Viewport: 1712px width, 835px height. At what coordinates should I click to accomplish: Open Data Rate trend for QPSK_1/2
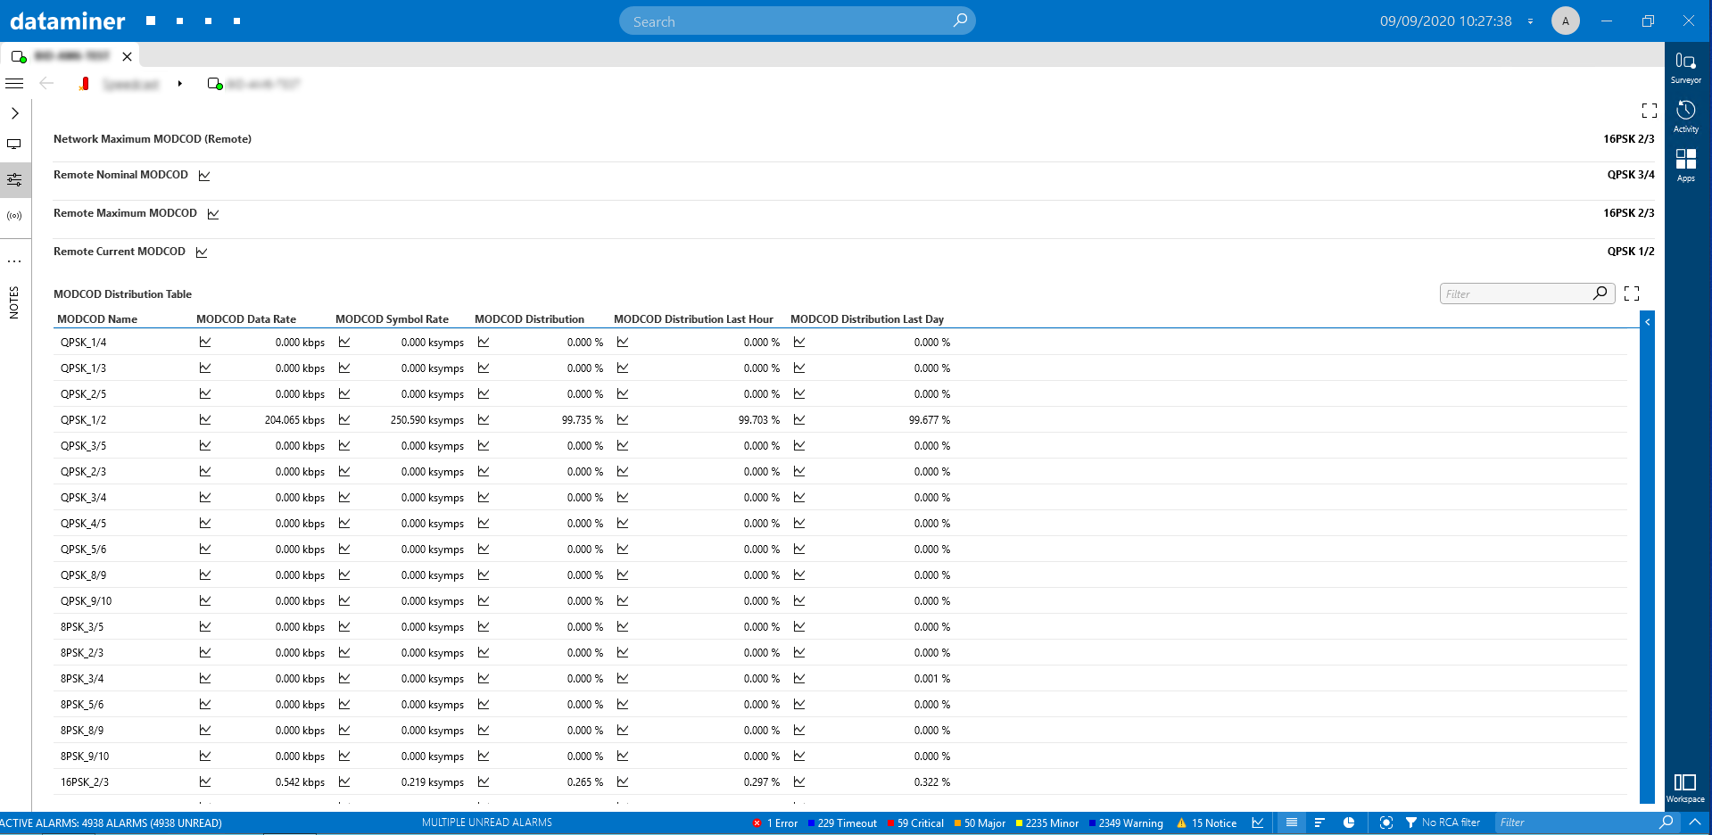click(x=205, y=419)
